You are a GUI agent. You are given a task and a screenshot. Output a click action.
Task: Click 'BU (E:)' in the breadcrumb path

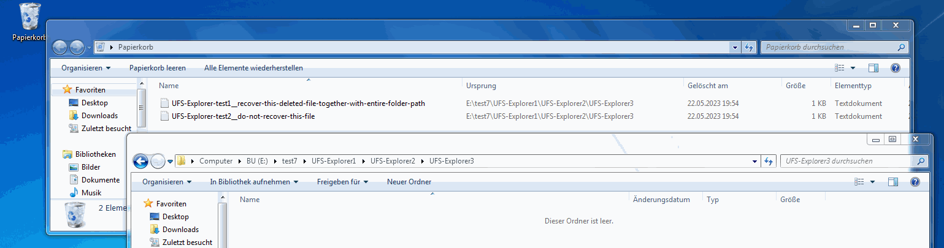coord(258,161)
